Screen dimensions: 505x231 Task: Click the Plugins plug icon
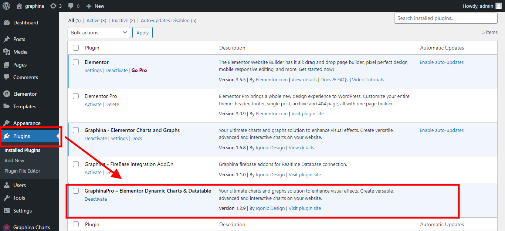coord(7,136)
